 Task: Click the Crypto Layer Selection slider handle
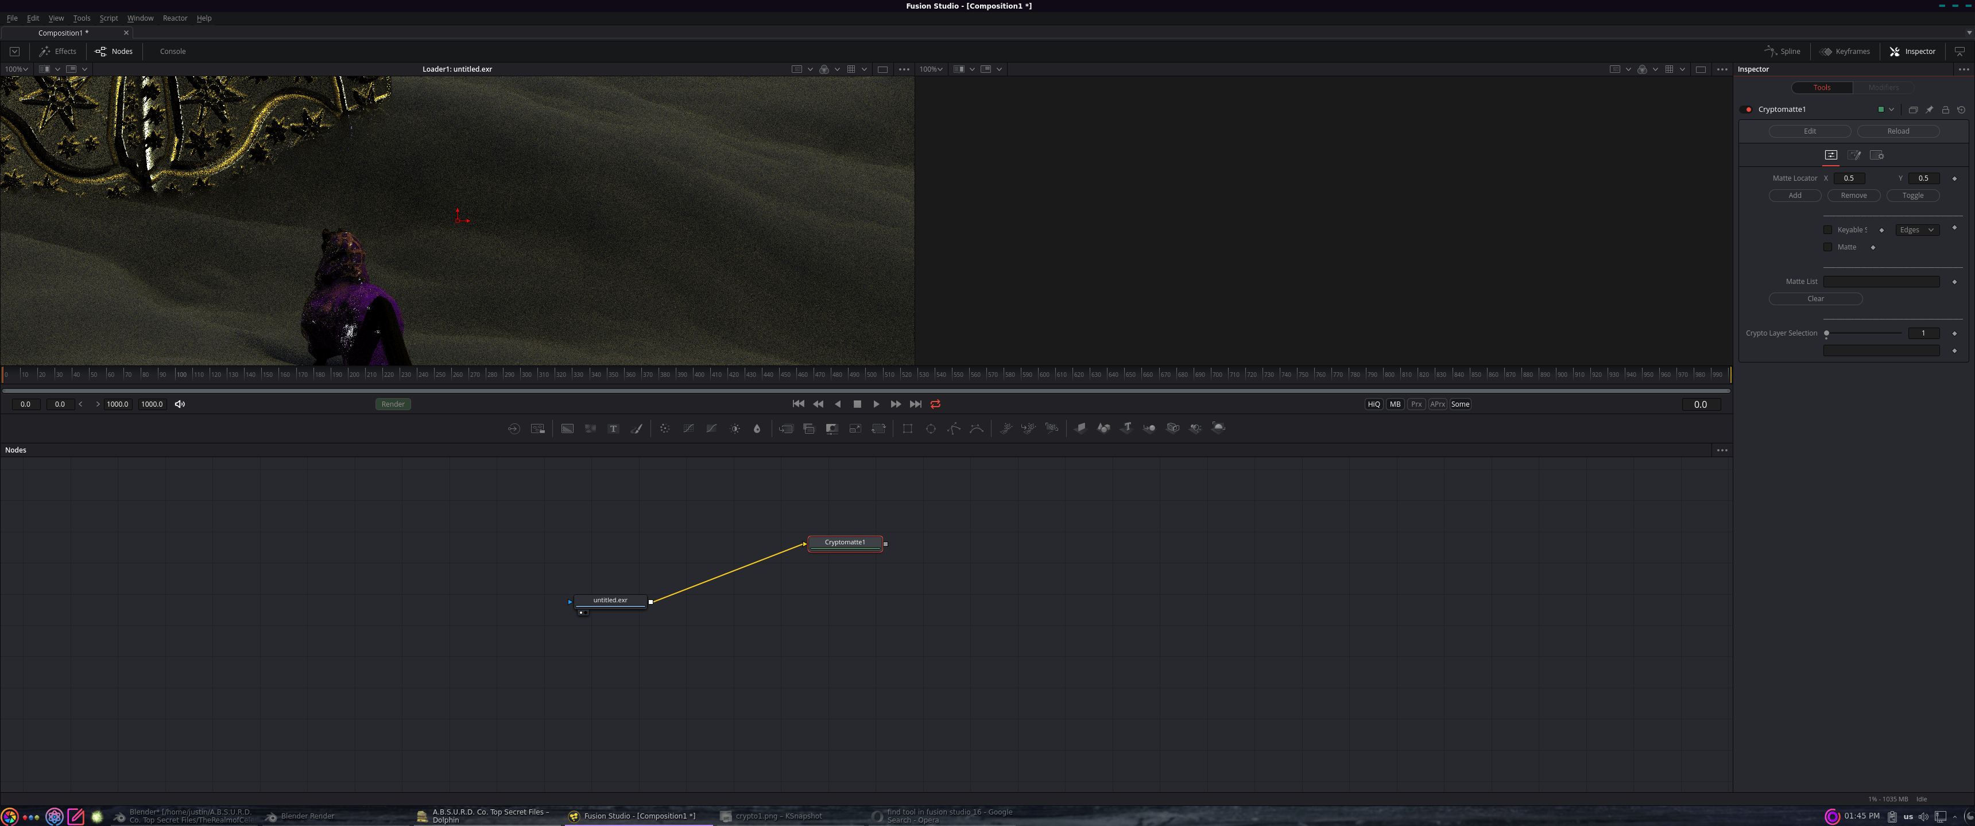pos(1826,333)
